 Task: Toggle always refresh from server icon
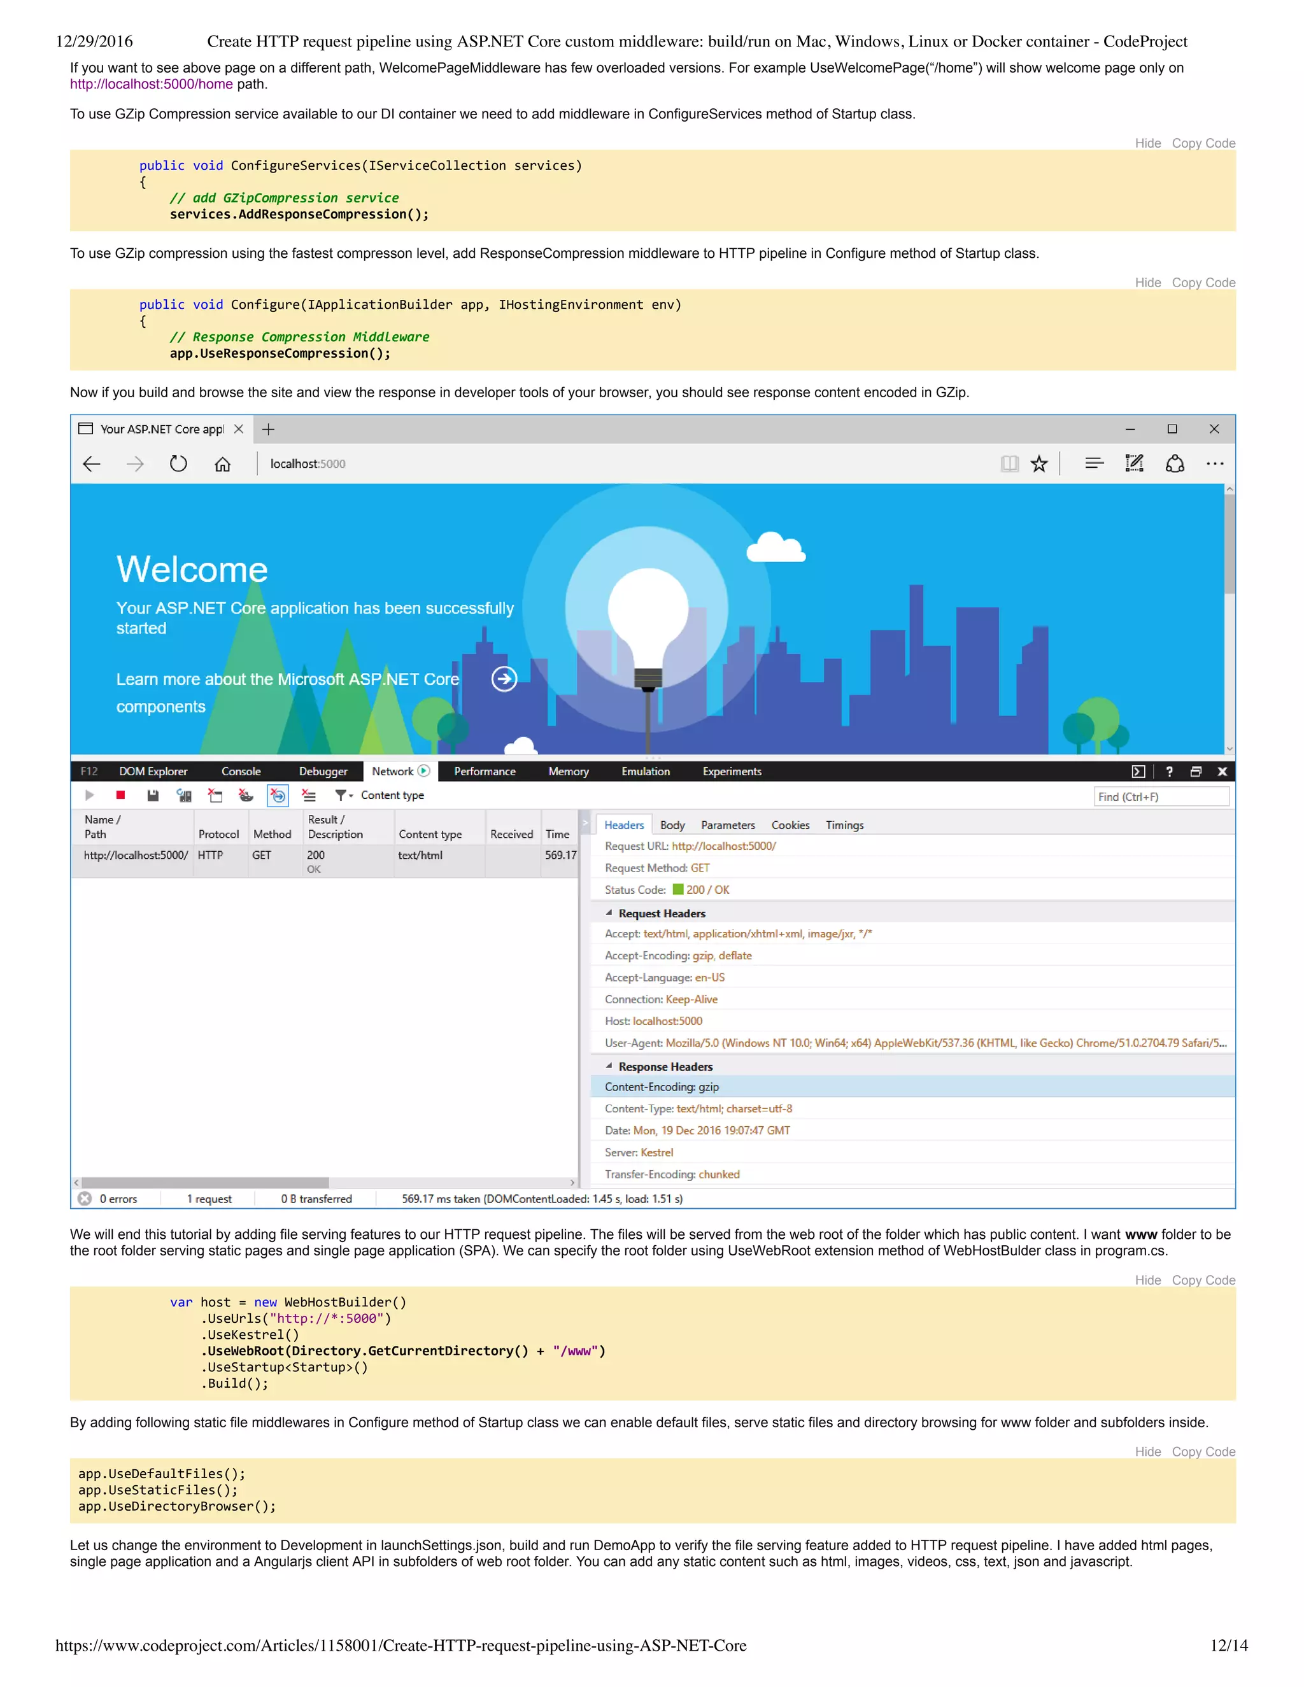point(184,795)
